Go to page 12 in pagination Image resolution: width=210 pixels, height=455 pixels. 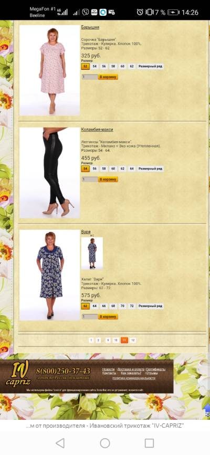click(x=133, y=340)
